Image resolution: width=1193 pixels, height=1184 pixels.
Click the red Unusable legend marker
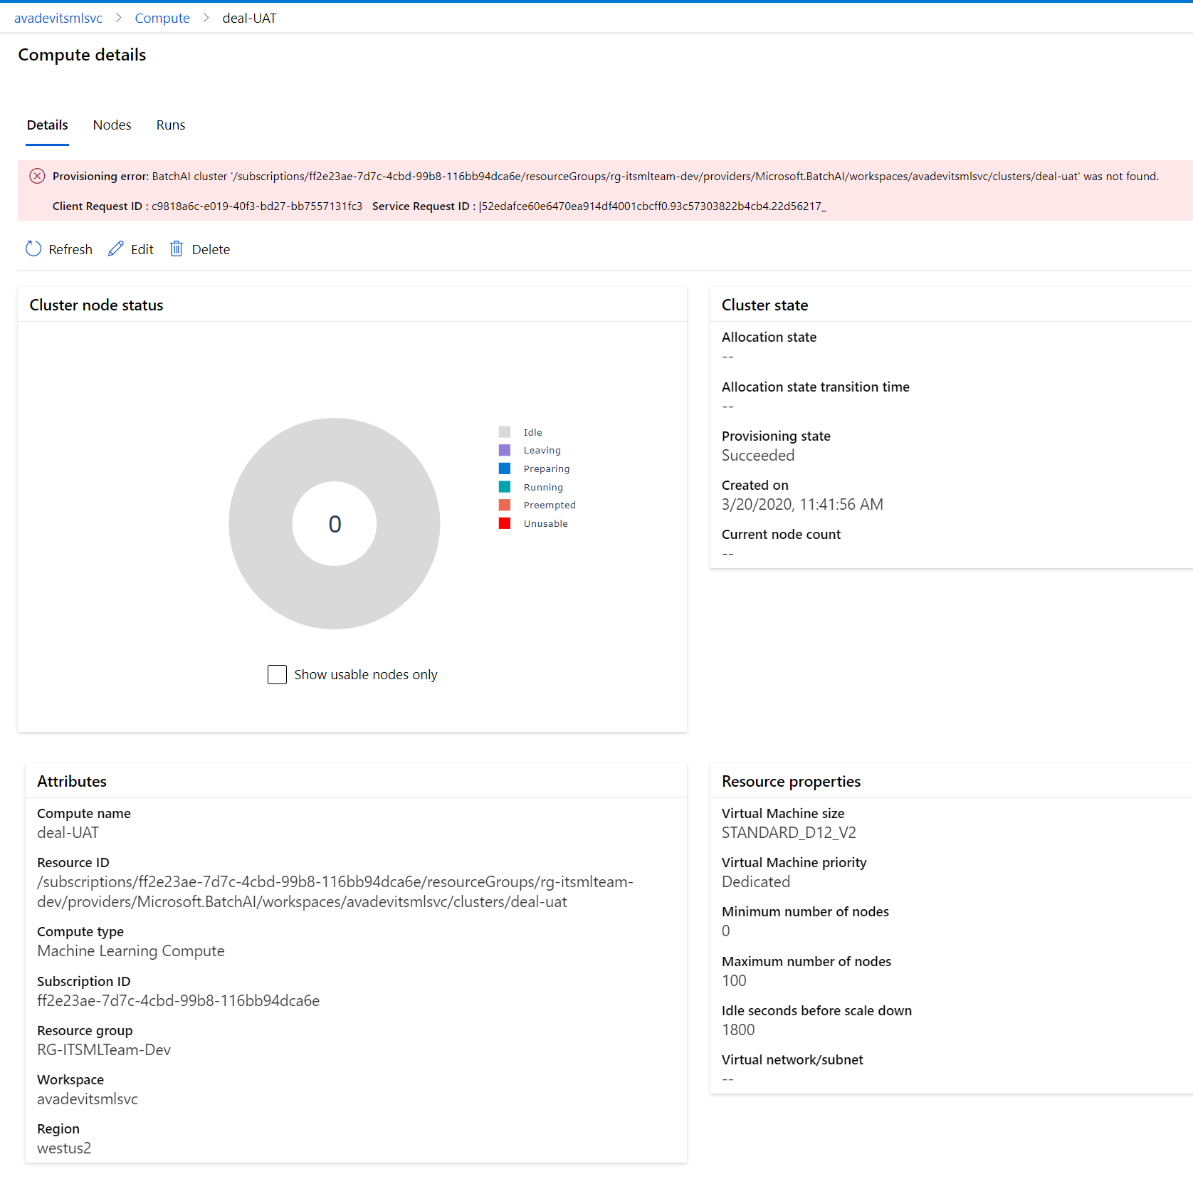[505, 523]
